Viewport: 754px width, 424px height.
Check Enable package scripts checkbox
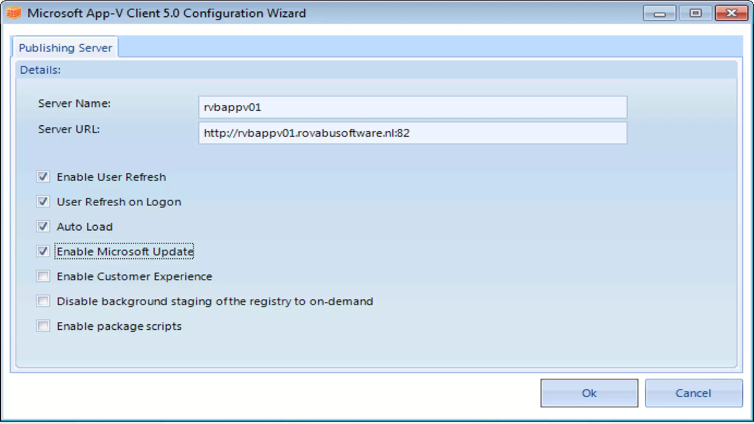pos(43,326)
